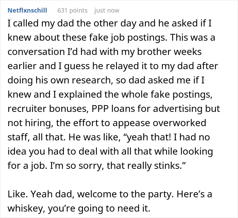Click the word 'conversation' starting the third line
238x218 pixels.
[36, 52]
